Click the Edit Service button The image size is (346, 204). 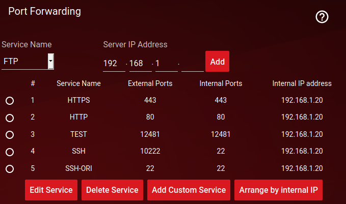51,190
